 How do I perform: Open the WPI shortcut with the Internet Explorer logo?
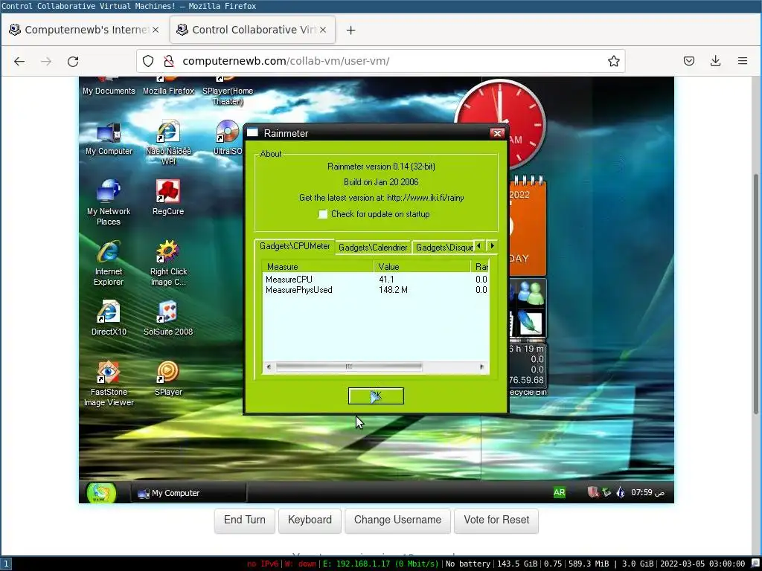point(168,142)
